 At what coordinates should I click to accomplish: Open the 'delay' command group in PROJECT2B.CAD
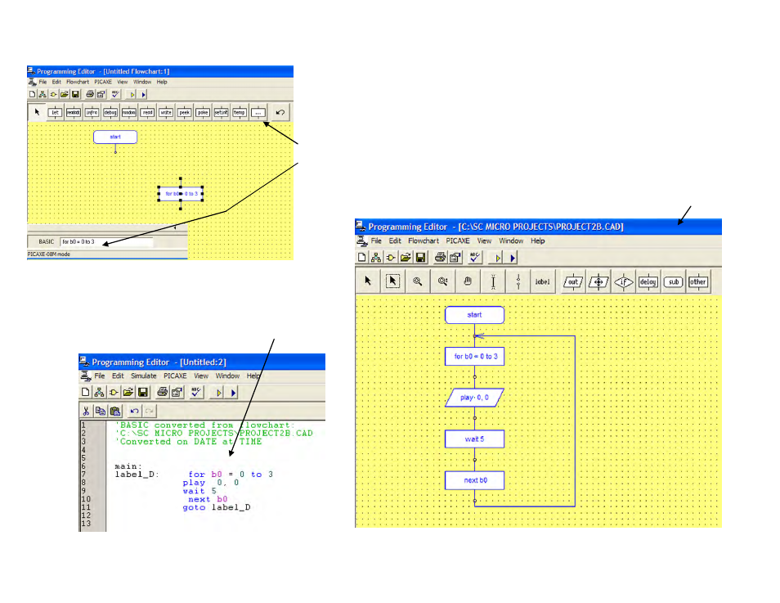tap(648, 281)
